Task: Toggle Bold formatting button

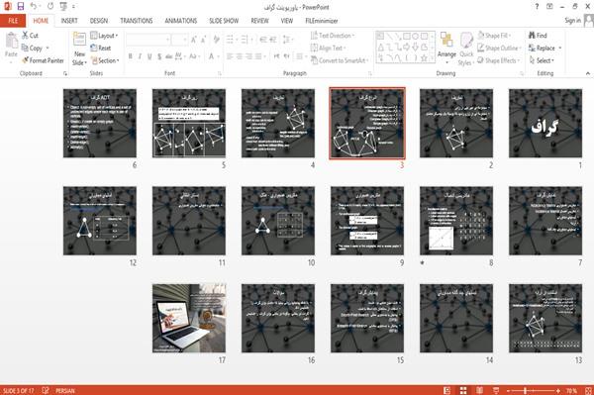Action: (x=131, y=56)
